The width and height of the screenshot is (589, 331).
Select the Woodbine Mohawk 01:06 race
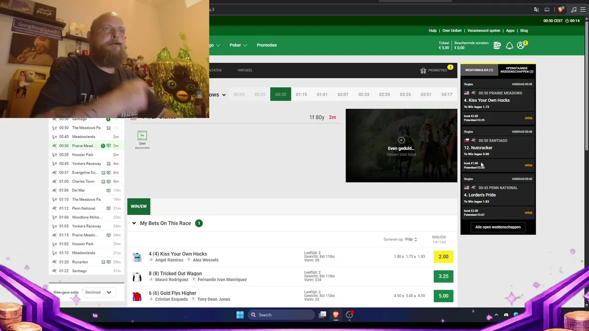[x=86, y=217]
